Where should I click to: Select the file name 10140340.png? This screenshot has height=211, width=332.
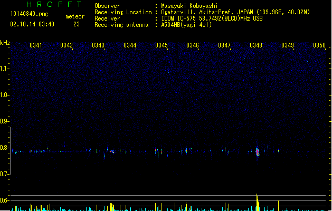coord(29,14)
